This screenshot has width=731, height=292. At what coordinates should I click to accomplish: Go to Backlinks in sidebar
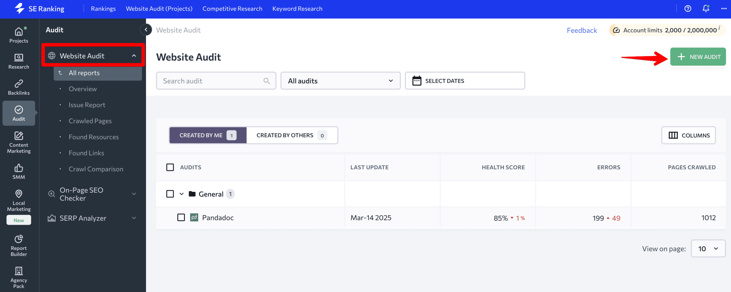pos(19,87)
